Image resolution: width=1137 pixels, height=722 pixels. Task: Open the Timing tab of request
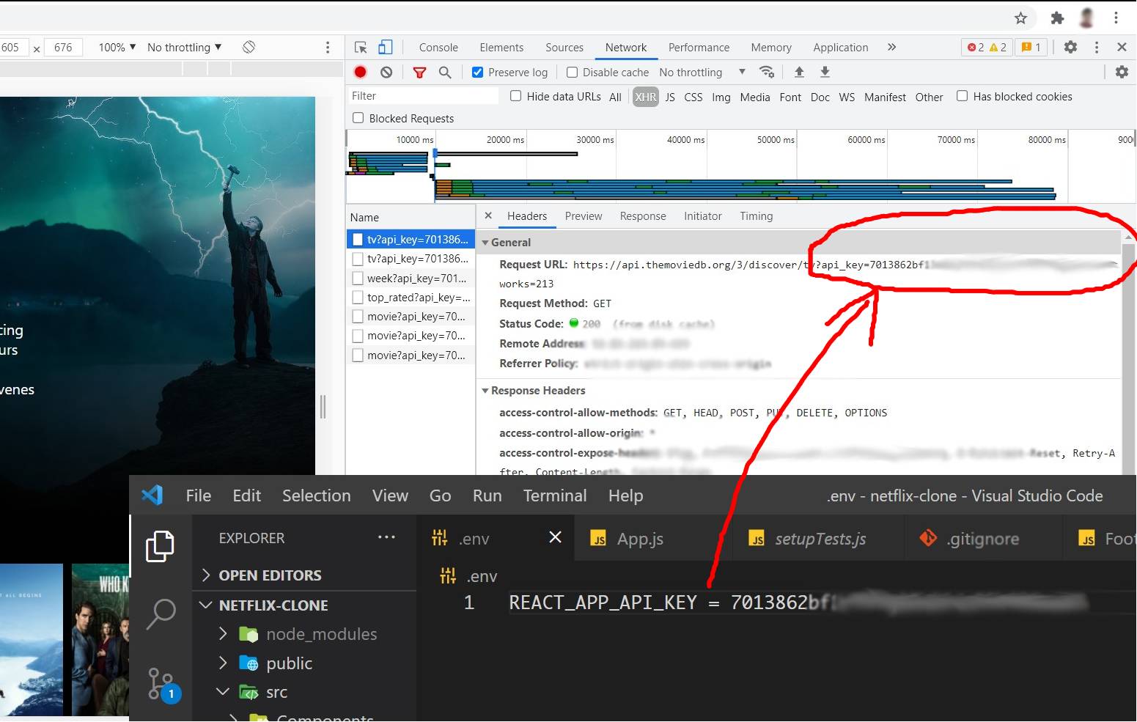756,216
